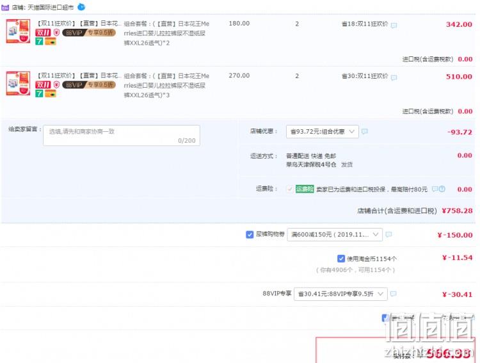
Task: Click the Taojinbi deduction ¥-11.54
Action: [458, 257]
